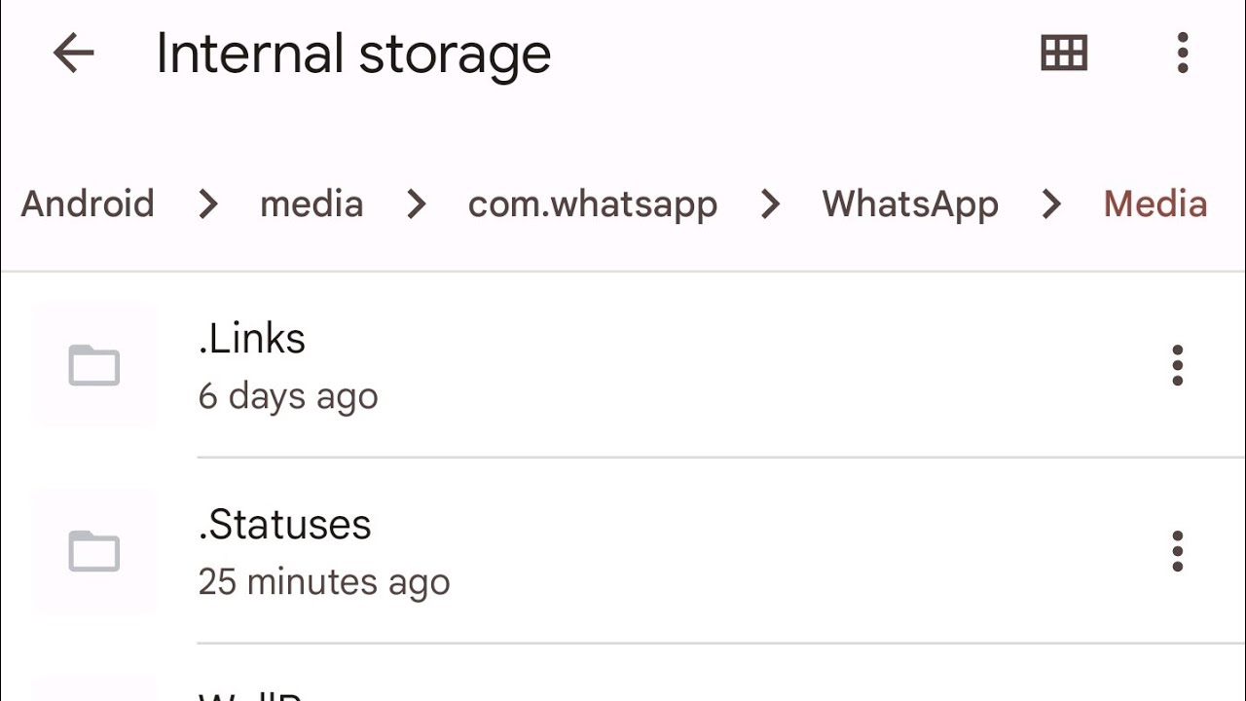Click the chevron between com.whatsapp and WhatsApp
The width and height of the screenshot is (1246, 701).
click(x=770, y=204)
